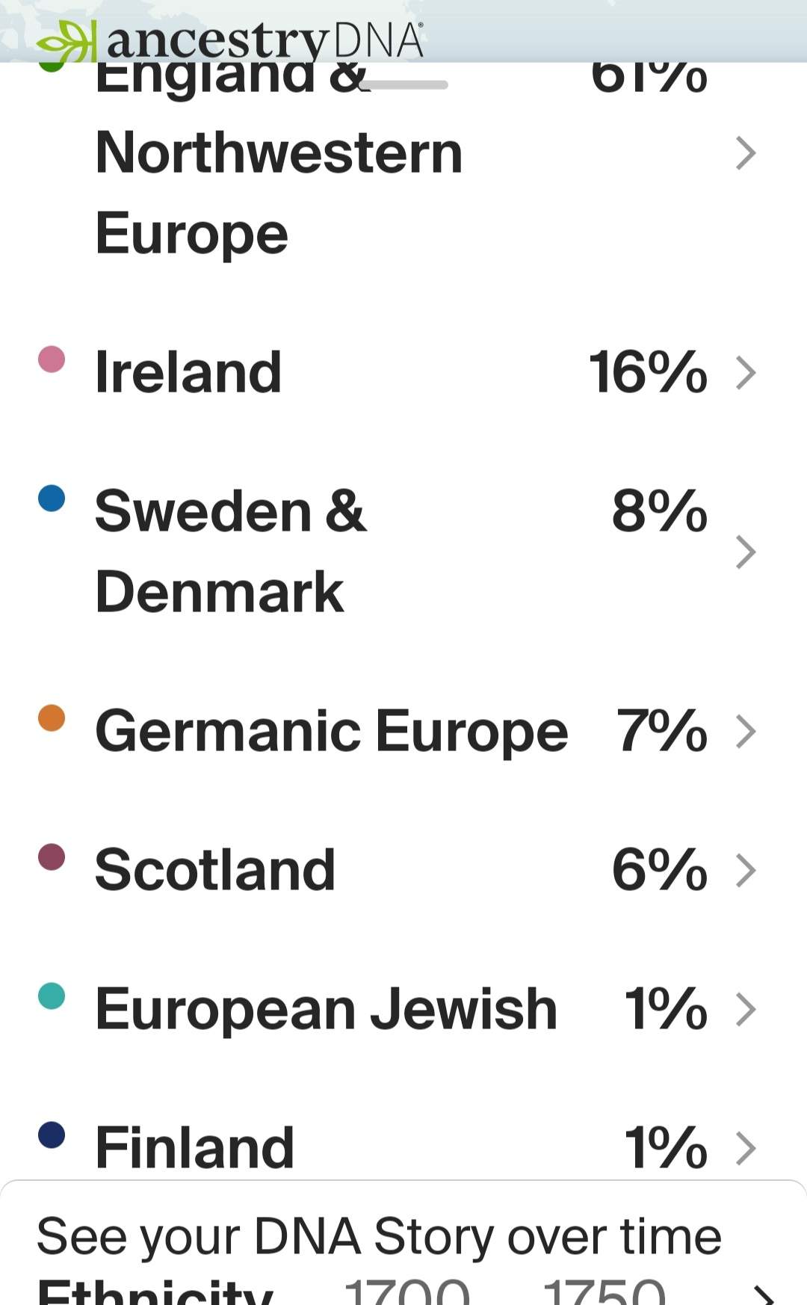Click the AncestryDNA leaf logo
The image size is (807, 1305).
pyautogui.click(x=67, y=42)
